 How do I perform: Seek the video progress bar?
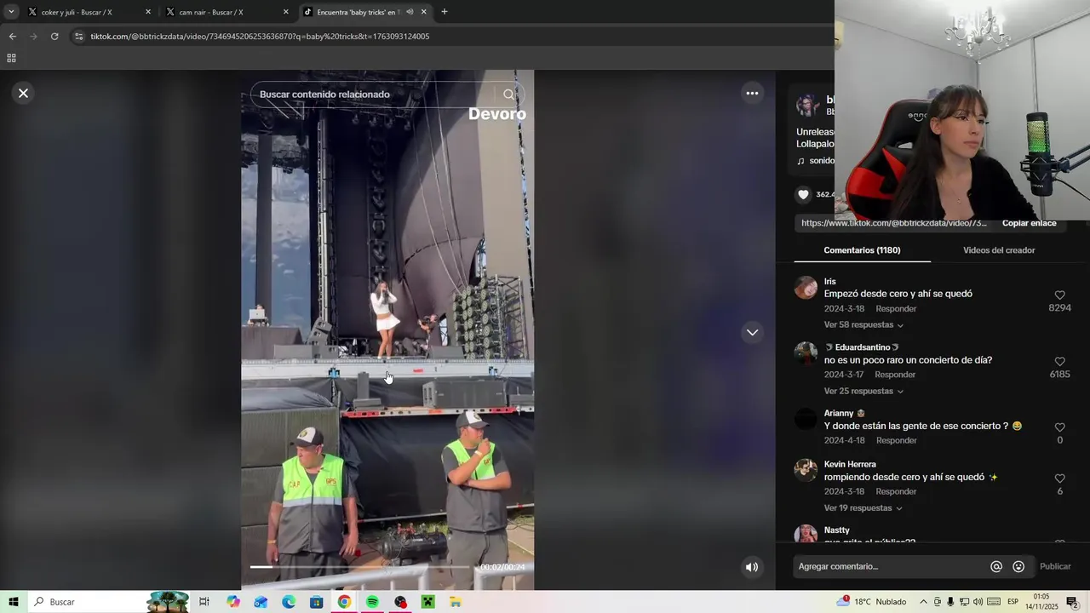pos(359,567)
